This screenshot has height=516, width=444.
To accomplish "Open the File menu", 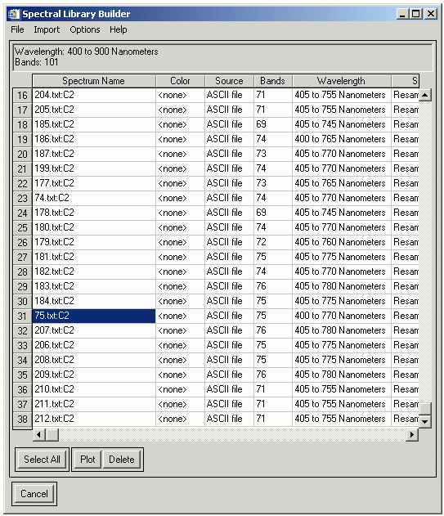I will [x=17, y=29].
